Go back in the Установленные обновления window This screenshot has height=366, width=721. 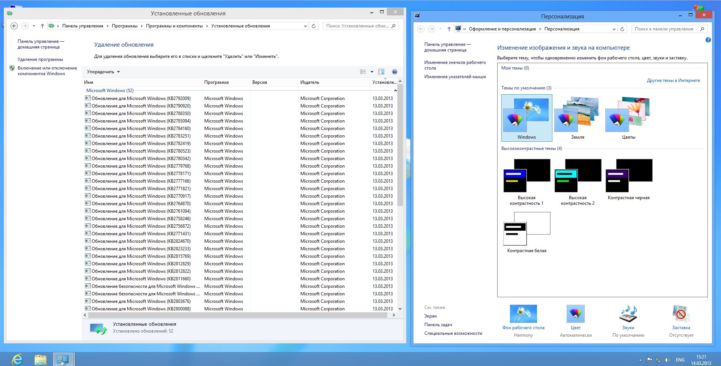(x=14, y=26)
